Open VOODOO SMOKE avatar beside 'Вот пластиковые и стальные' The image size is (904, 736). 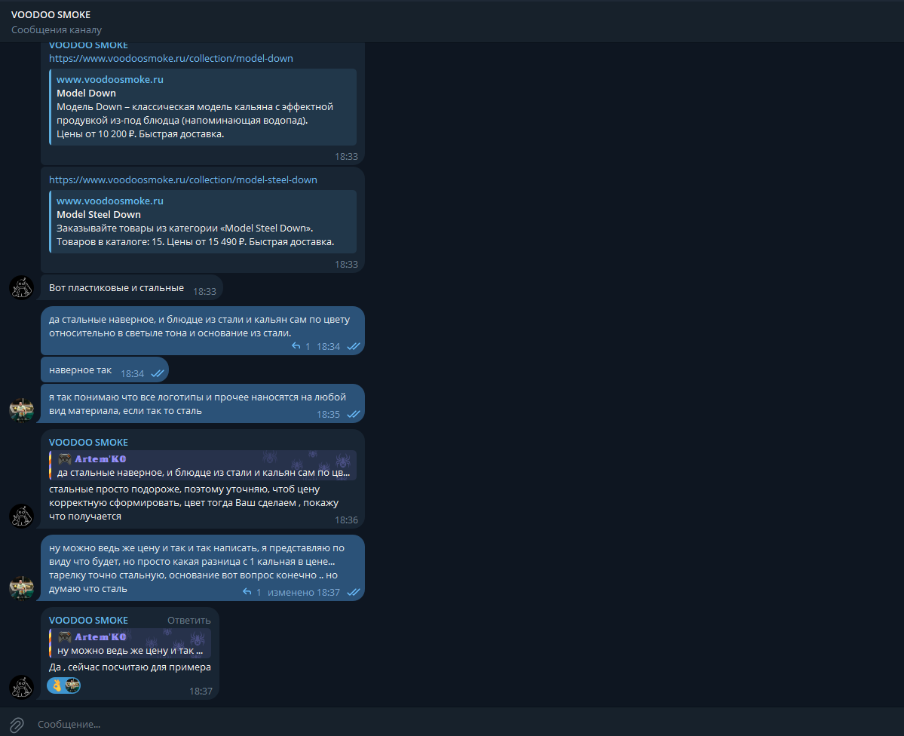(x=22, y=287)
